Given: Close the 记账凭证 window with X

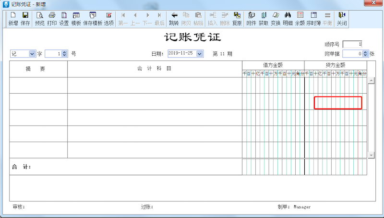Looking at the screenshot, I should point(373,3).
